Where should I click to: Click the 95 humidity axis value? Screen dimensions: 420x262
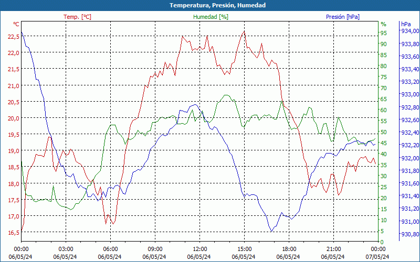(x=384, y=33)
